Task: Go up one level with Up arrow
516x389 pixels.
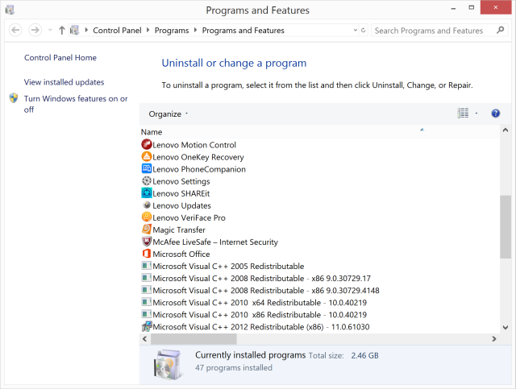Action: click(61, 31)
